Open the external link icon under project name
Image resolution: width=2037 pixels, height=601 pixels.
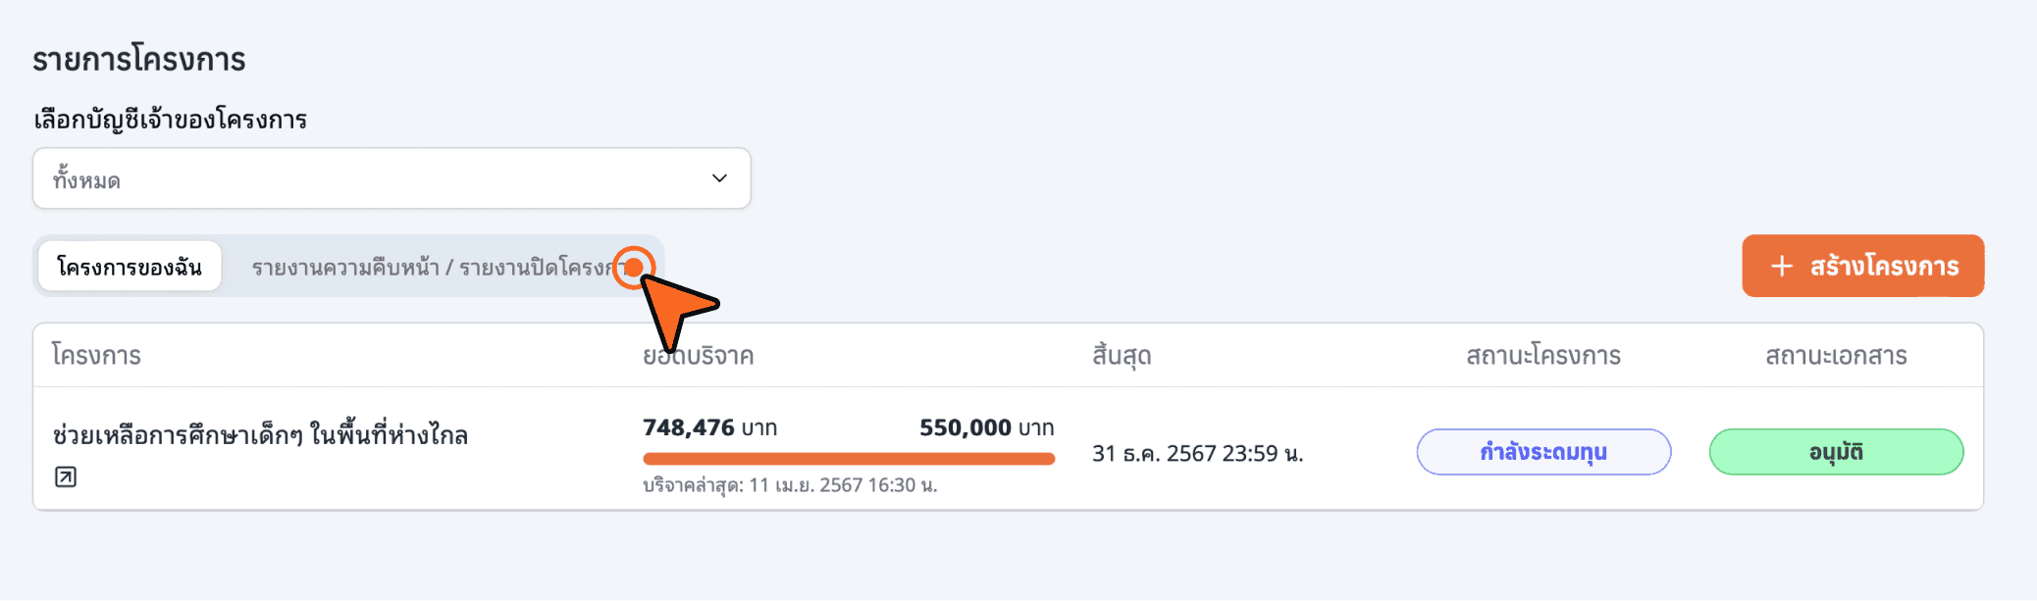66,476
